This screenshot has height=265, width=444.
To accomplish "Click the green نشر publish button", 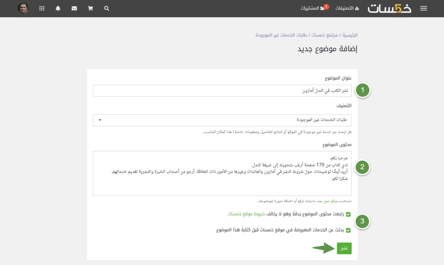I will 344,248.
